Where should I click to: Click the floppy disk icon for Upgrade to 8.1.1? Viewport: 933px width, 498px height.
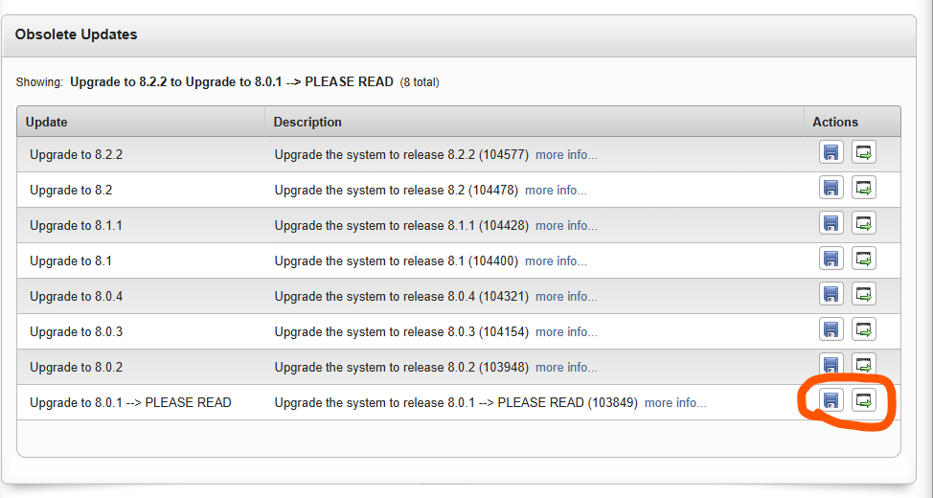tap(831, 224)
